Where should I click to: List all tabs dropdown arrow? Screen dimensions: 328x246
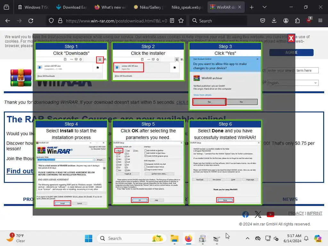click(264, 7)
